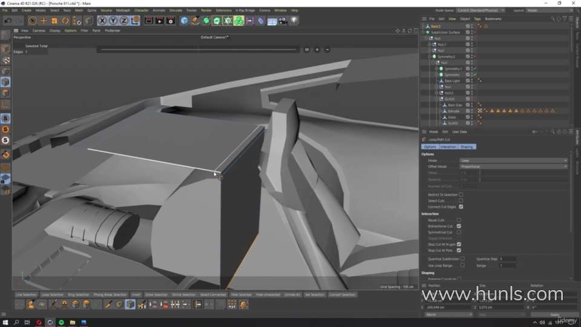Image resolution: width=581 pixels, height=327 pixels.
Task: Open the MoGraph menu
Action: pyautogui.click(x=122, y=10)
